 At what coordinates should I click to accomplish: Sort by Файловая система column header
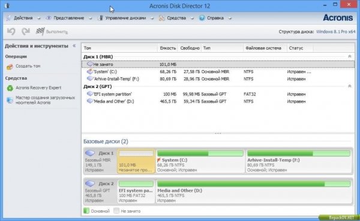(265, 48)
